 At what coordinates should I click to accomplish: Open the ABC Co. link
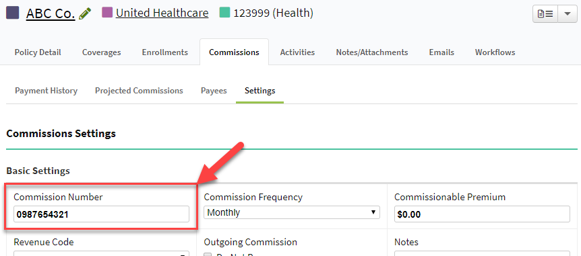pos(51,14)
